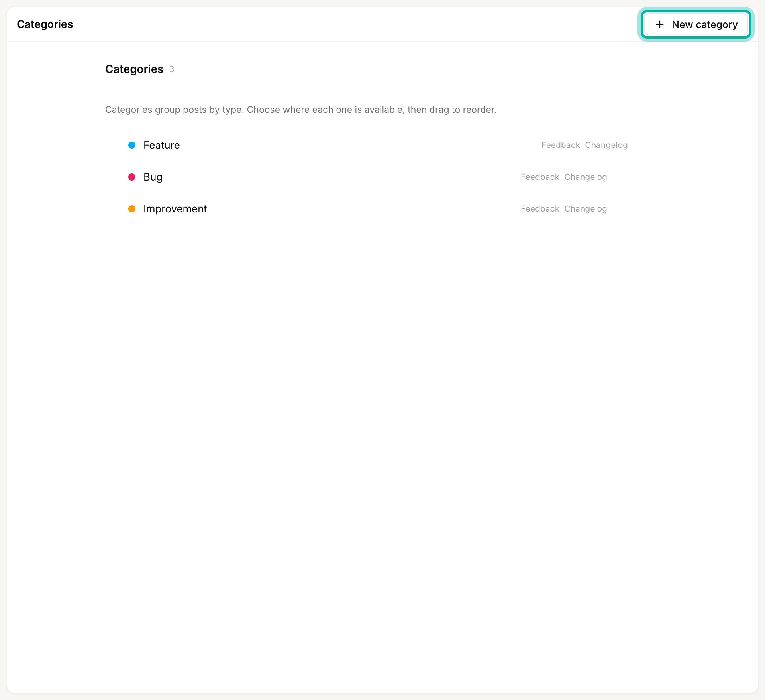Click the description text about grouping posts
The width and height of the screenshot is (765, 700).
(x=301, y=110)
